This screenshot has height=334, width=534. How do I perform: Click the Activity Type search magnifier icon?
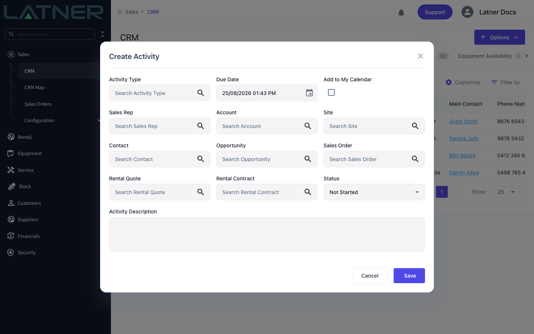[201, 93]
